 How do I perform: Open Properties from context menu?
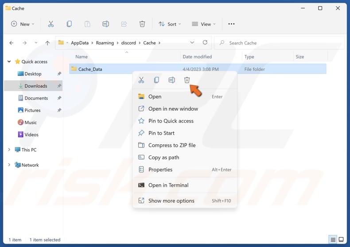pos(185,170)
